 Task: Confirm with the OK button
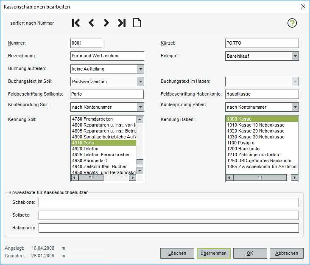[x=250, y=253]
